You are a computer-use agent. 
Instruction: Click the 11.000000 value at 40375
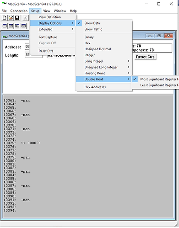coord(31,143)
